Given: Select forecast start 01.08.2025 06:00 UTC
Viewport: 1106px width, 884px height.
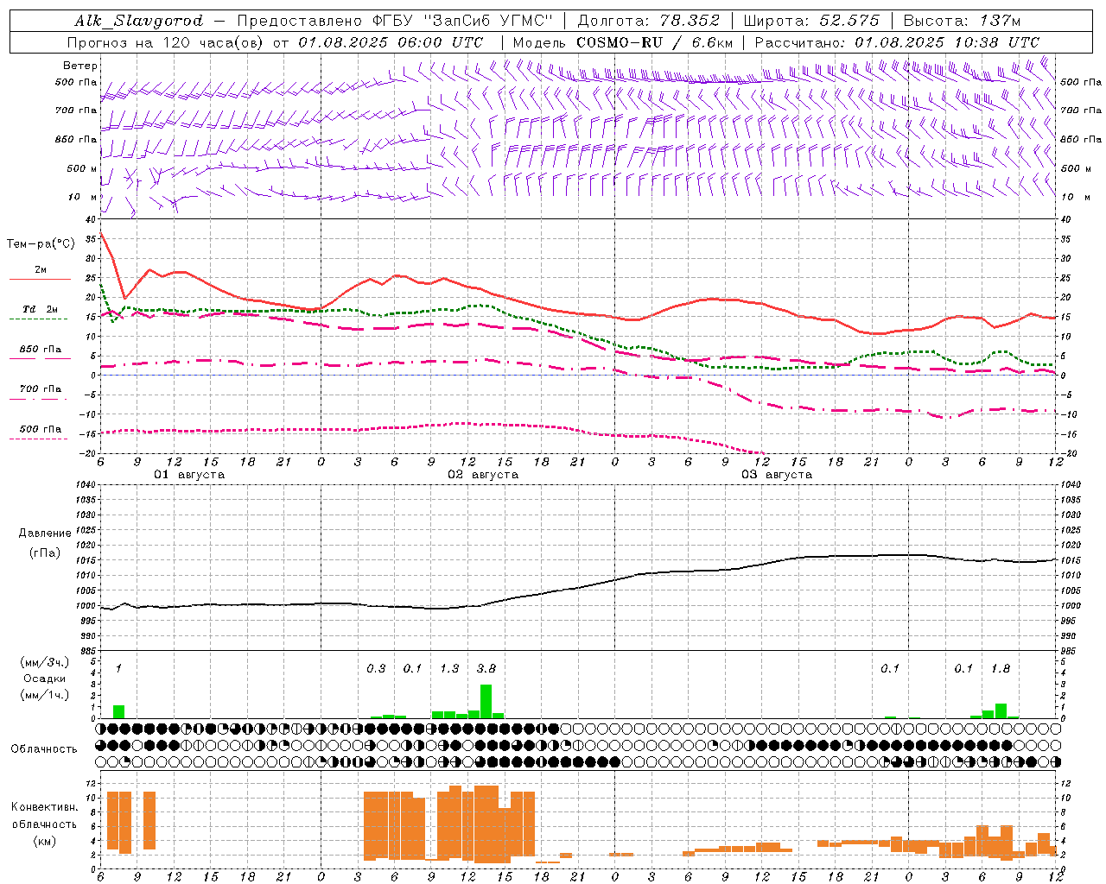Looking at the screenshot, I should point(391,42).
